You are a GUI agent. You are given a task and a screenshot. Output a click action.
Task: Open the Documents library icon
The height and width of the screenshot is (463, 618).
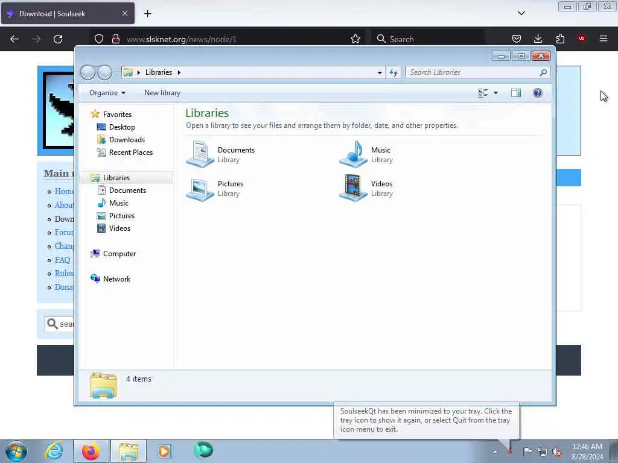[200, 154]
